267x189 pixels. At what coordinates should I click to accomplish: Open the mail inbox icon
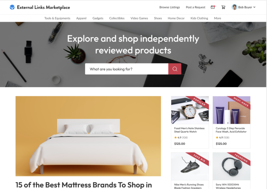tap(213, 7)
